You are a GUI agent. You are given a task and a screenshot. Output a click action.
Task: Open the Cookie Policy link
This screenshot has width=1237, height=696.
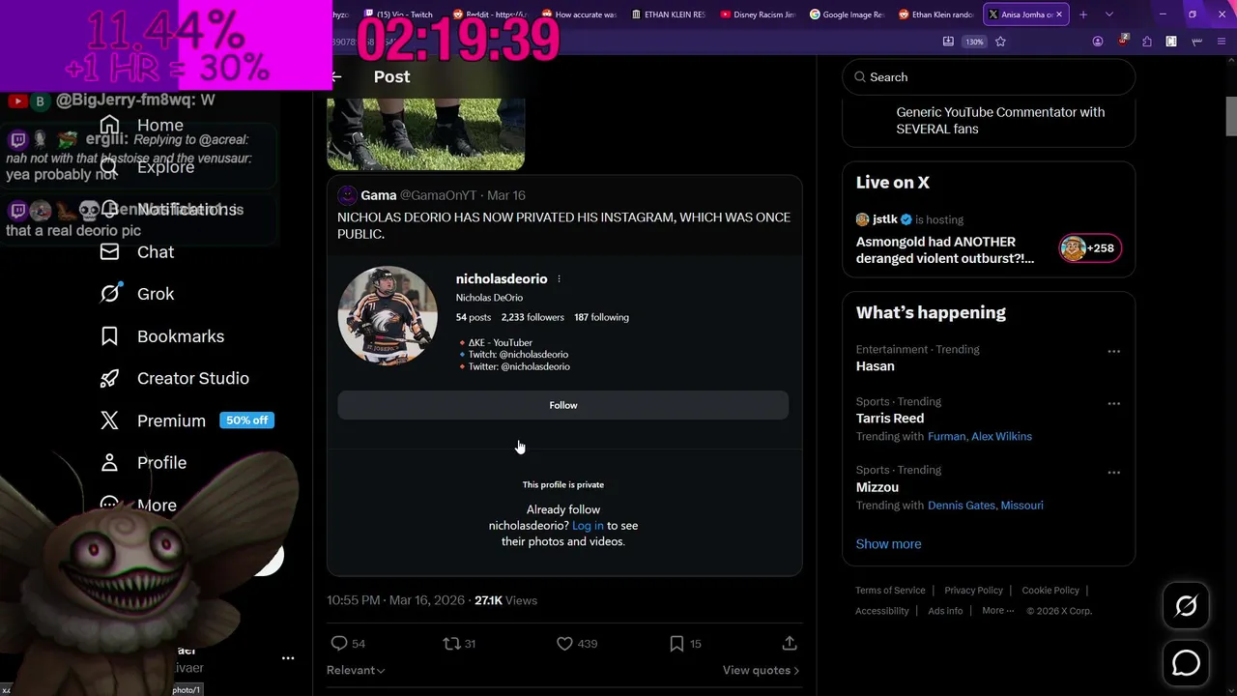1050,591
